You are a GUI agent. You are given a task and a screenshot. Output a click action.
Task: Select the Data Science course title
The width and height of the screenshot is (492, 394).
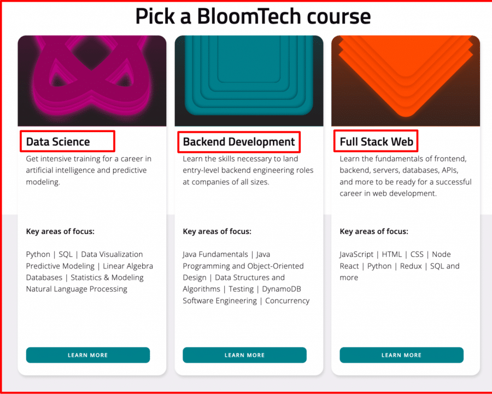[x=58, y=141]
